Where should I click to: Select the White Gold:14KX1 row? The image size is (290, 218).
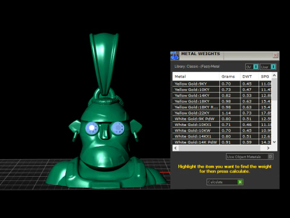coord(222,136)
